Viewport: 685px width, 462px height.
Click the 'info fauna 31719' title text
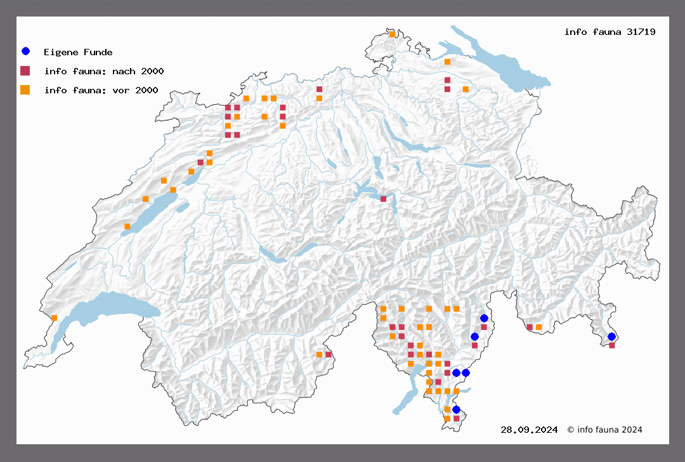[x=610, y=32]
